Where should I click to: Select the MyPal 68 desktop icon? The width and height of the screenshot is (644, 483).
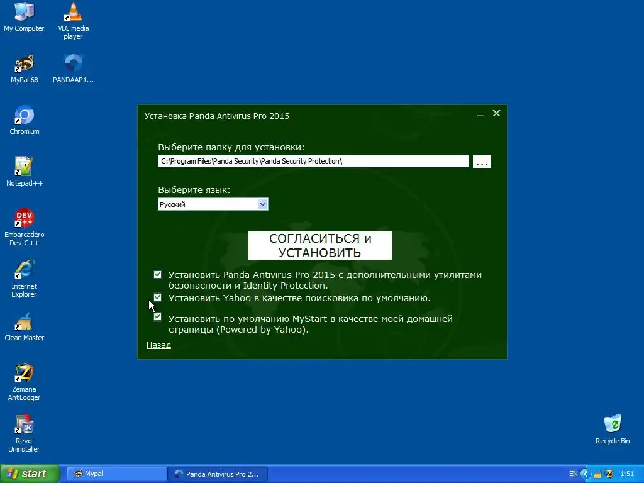[x=24, y=69]
